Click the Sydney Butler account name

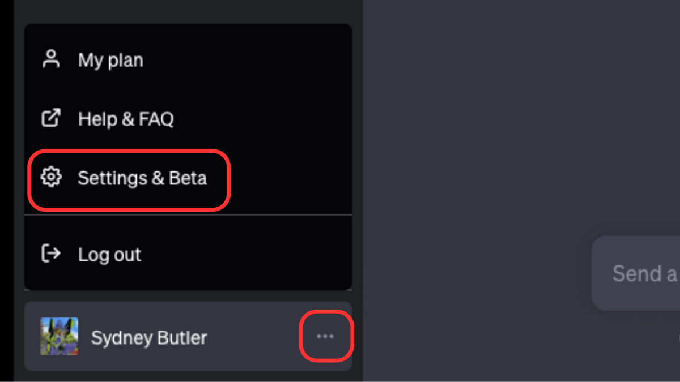149,338
